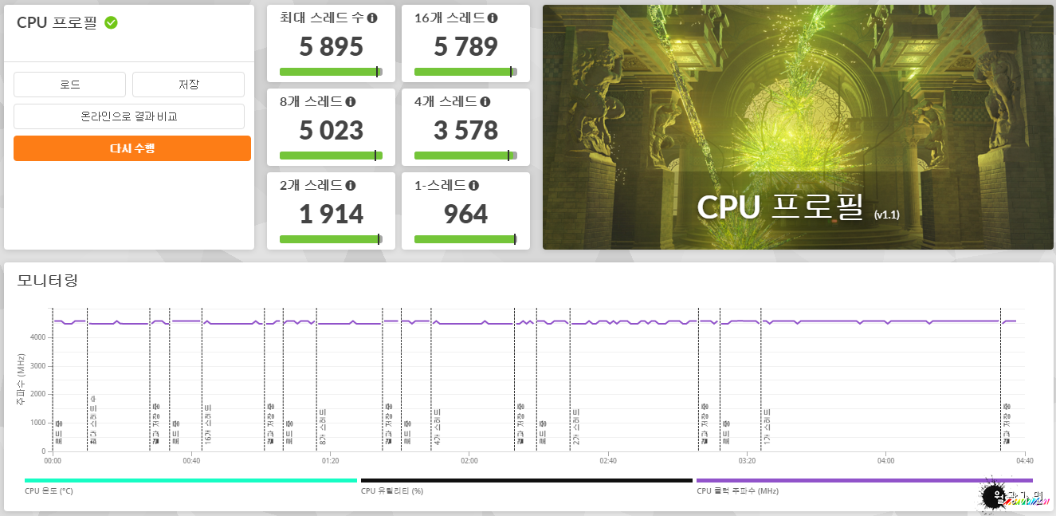This screenshot has width=1056, height=516.
Task: Click the score 964
Action: pos(465,214)
